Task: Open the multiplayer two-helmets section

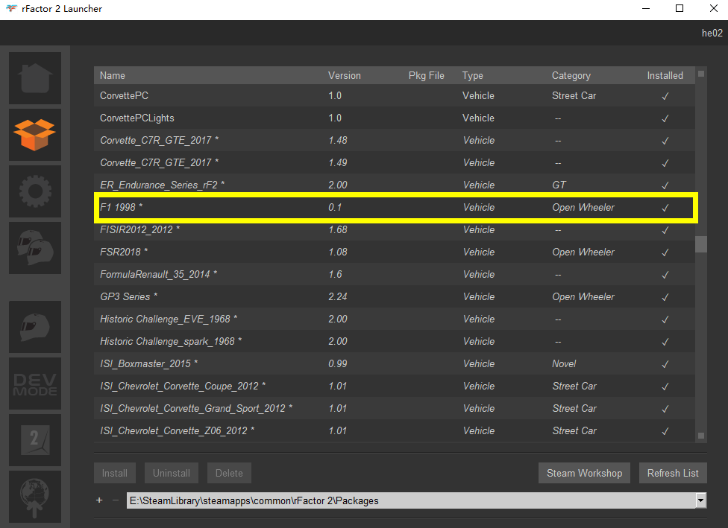Action: (x=35, y=248)
